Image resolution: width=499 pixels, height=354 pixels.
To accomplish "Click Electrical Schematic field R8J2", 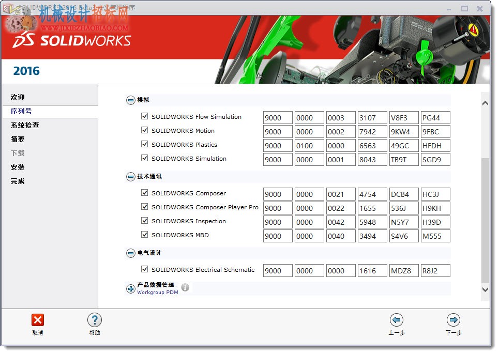I will point(435,271).
